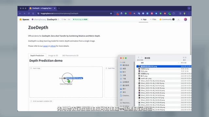Bookmark this page with the star icon
The height and width of the screenshot is (117, 209).
tap(111, 13)
